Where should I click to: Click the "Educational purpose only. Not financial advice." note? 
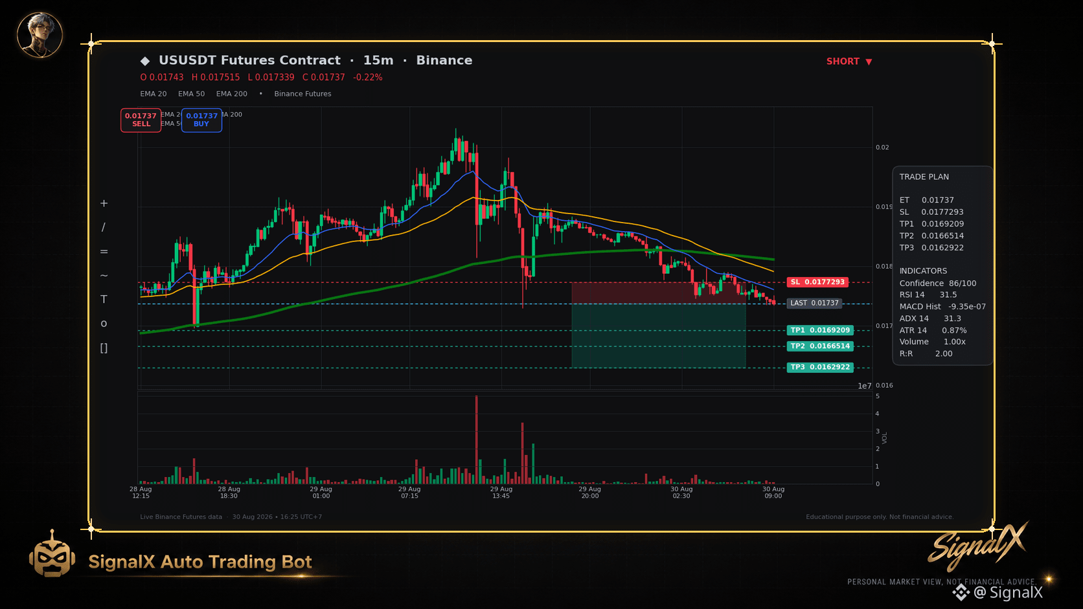tap(880, 517)
